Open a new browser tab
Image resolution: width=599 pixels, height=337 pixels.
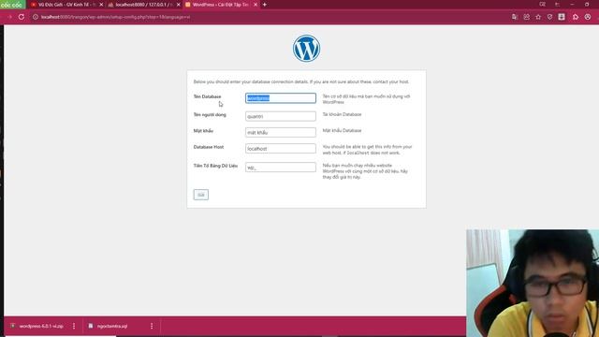click(x=264, y=5)
